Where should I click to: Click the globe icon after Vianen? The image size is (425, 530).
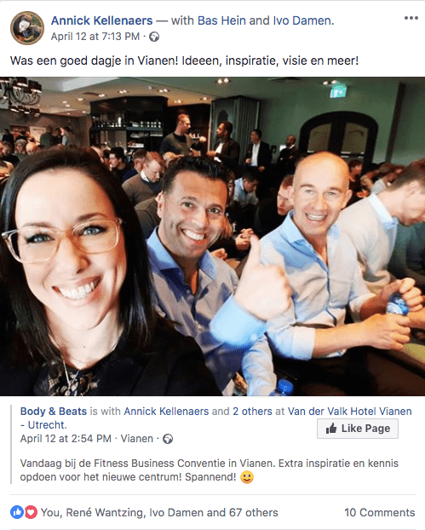coord(168,439)
